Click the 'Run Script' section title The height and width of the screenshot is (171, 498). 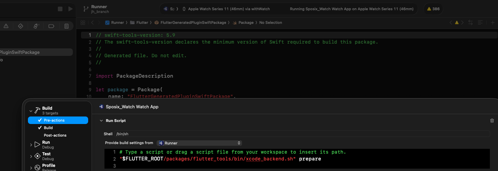[x=116, y=121]
